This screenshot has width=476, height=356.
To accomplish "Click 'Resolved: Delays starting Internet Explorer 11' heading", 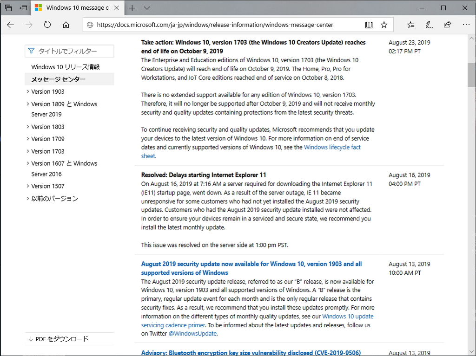I will click(204, 175).
